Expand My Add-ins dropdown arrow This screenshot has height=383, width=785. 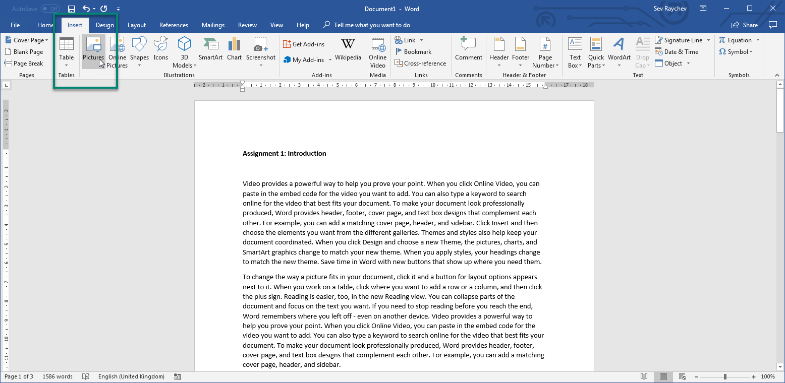330,60
